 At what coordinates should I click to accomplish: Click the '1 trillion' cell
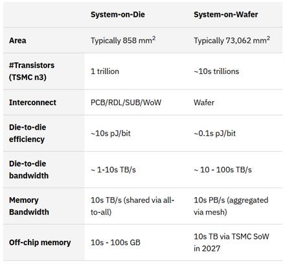pyautogui.click(x=105, y=71)
